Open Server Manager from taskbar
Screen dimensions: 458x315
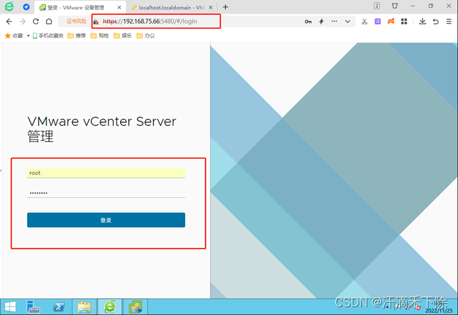(33, 307)
